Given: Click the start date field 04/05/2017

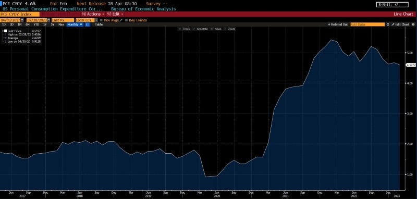Looking at the screenshot, I should click(10, 20).
